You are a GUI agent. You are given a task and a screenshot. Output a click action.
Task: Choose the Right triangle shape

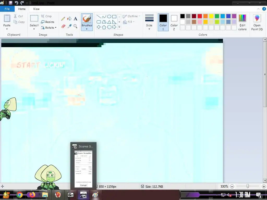click(x=114, y=22)
